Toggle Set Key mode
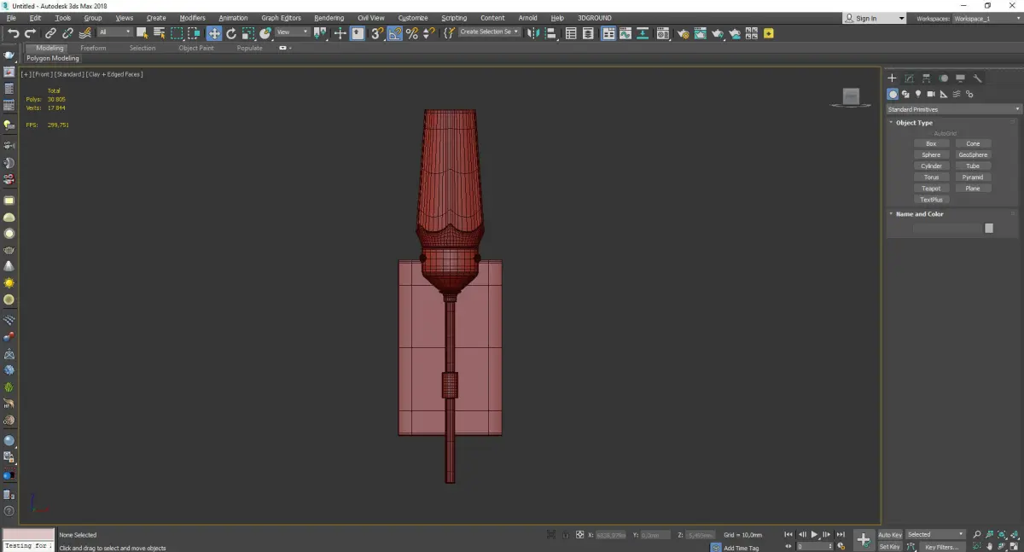Screen dimensions: 1024x552 coord(889,546)
